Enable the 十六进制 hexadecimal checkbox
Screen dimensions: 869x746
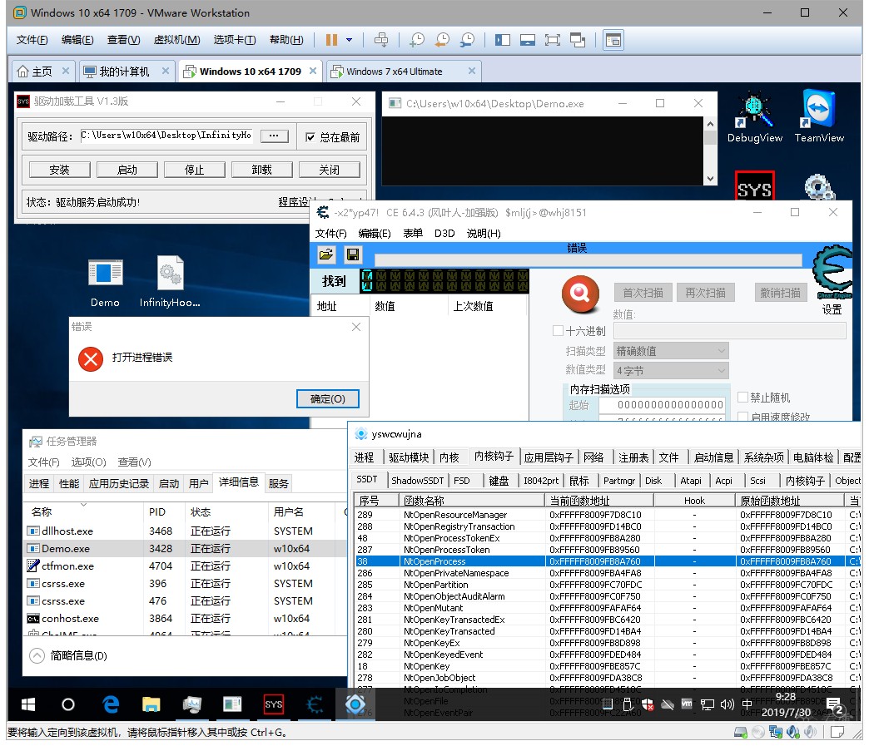[558, 331]
